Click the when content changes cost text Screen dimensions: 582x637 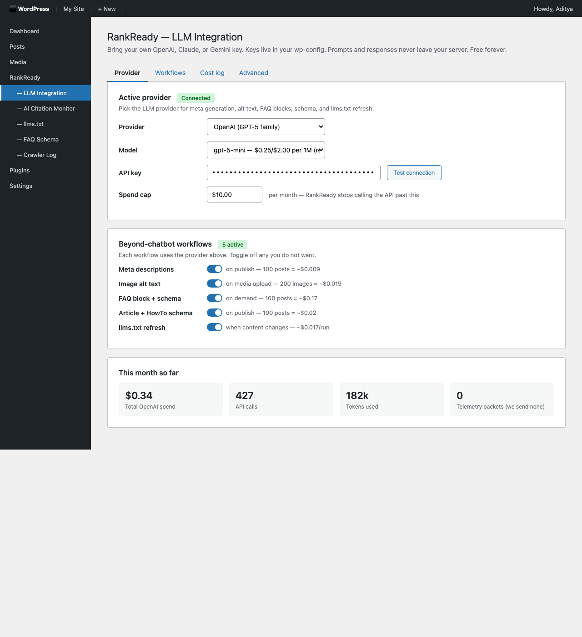click(278, 327)
